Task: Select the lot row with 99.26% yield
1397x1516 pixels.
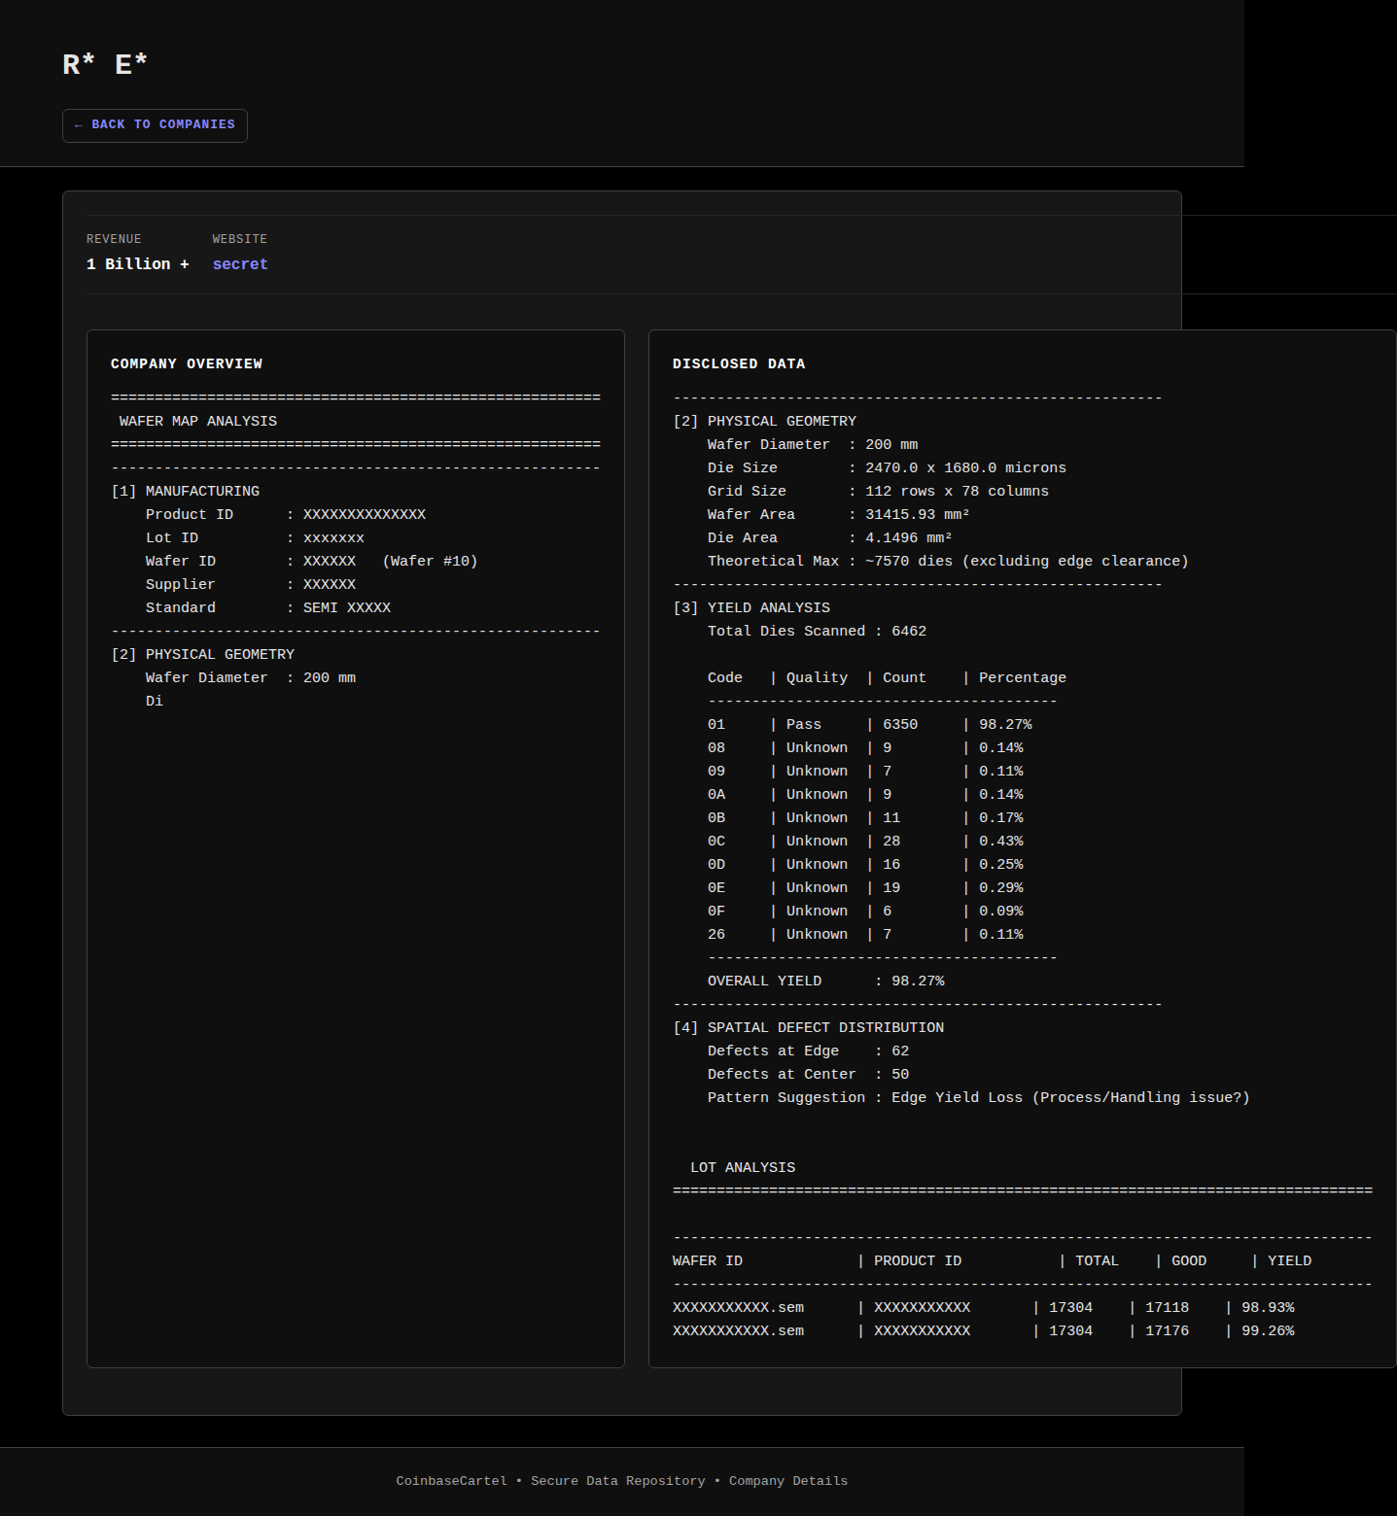Action: click(x=983, y=1330)
